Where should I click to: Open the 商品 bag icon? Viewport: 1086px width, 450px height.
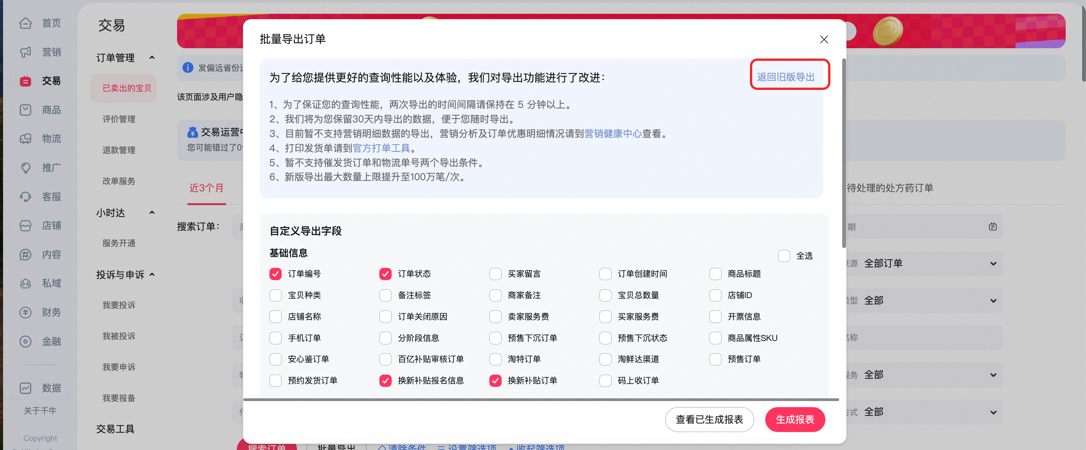click(x=25, y=110)
